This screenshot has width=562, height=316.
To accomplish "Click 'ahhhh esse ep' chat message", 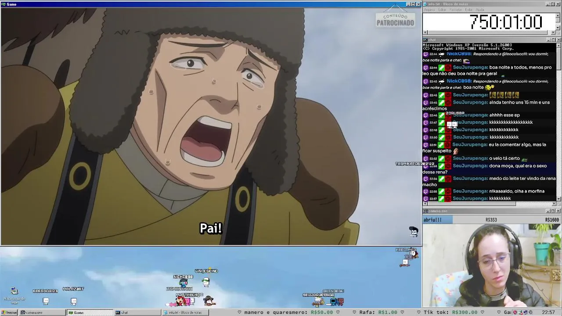I will tap(504, 115).
